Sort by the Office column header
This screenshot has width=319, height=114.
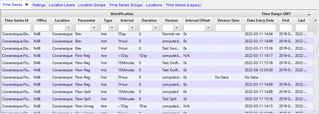click(x=41, y=20)
